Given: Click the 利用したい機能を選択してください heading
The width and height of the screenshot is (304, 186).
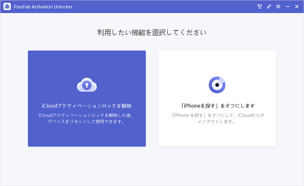Looking at the screenshot, I should (152, 32).
